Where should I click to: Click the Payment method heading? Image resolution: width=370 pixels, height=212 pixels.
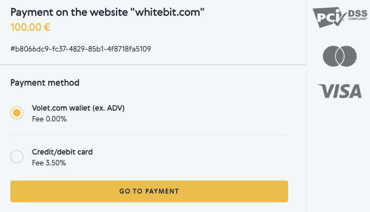(45, 82)
